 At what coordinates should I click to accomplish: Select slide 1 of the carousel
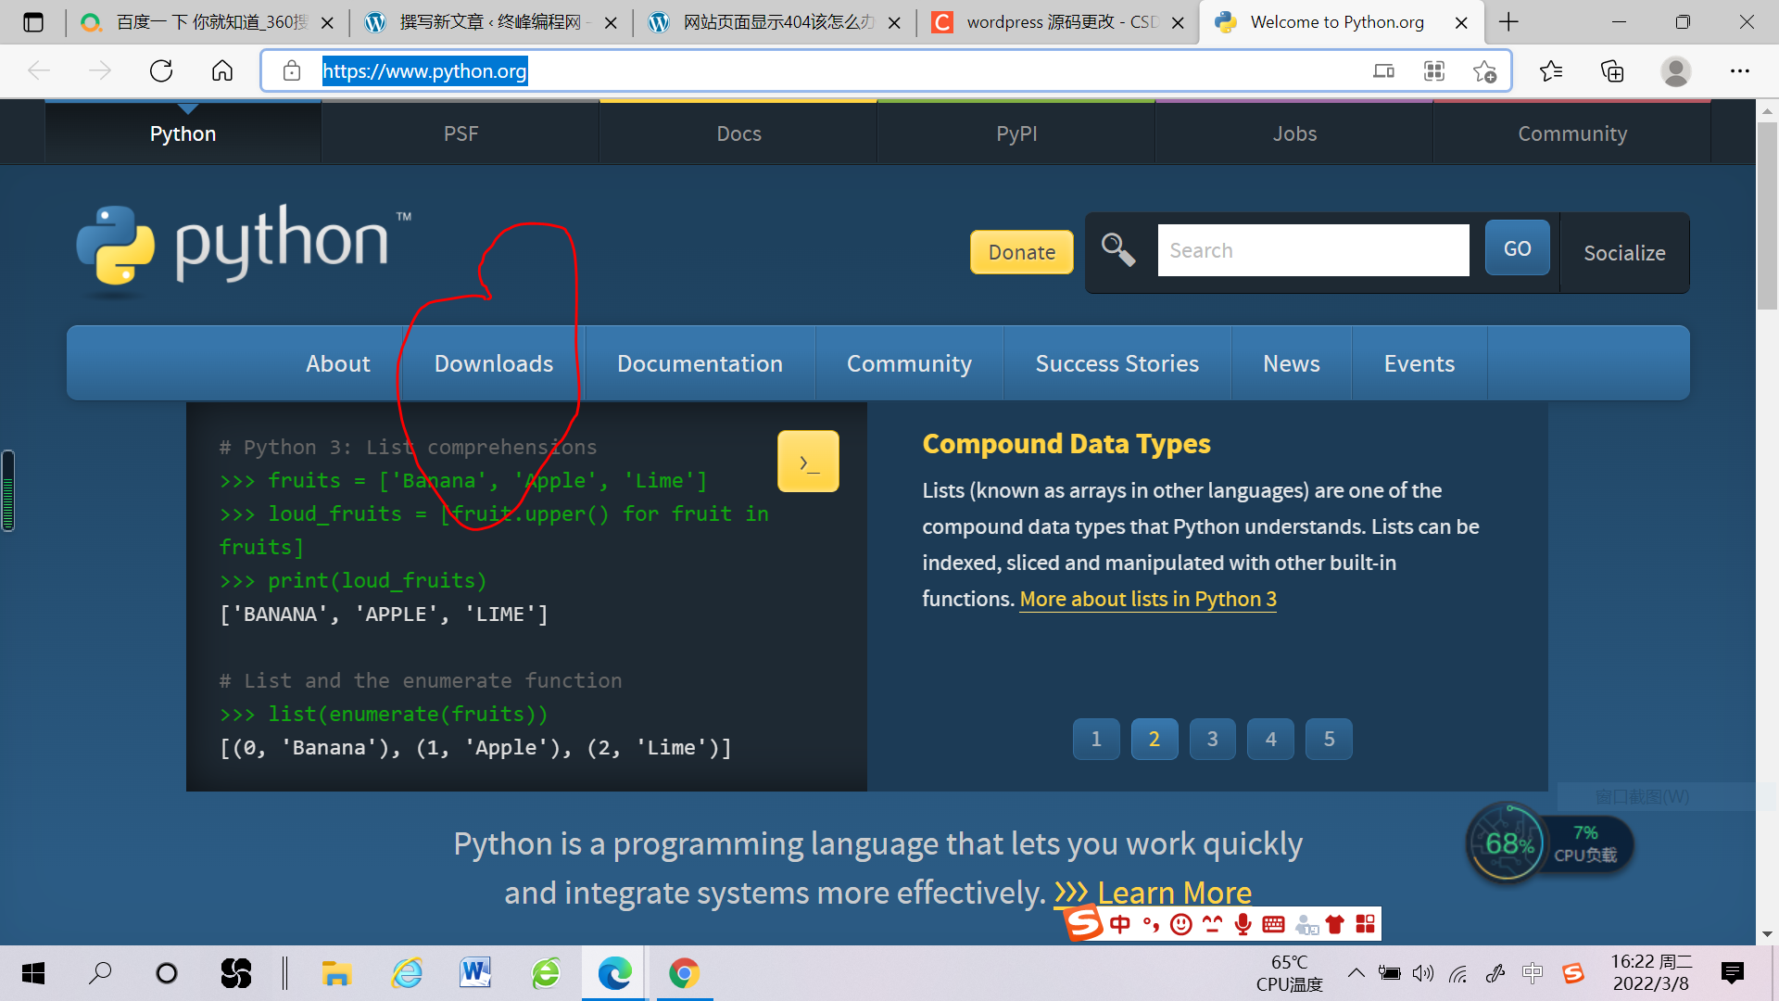(x=1095, y=740)
